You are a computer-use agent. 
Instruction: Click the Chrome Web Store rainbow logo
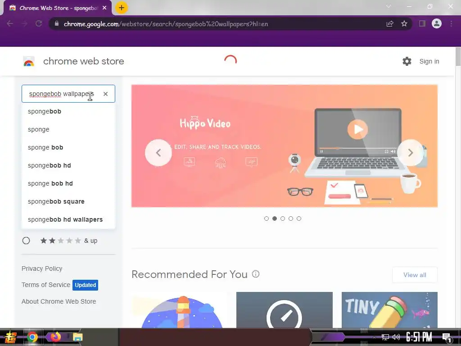[x=29, y=61]
